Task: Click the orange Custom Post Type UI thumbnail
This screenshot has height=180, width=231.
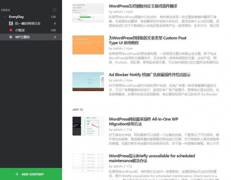Action: (88, 45)
